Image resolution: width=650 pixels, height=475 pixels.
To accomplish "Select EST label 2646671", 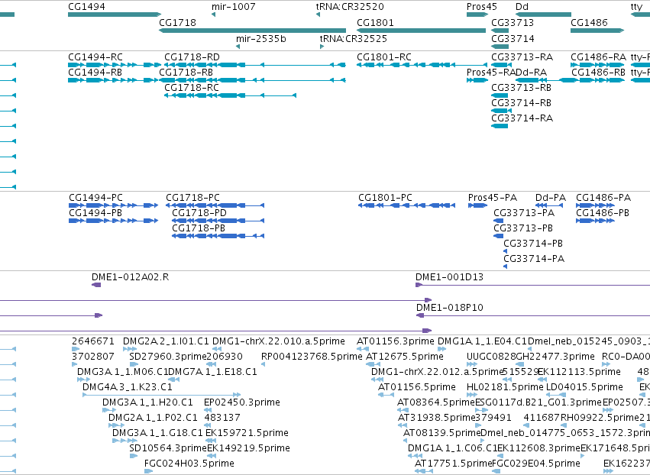I will pyautogui.click(x=93, y=341).
